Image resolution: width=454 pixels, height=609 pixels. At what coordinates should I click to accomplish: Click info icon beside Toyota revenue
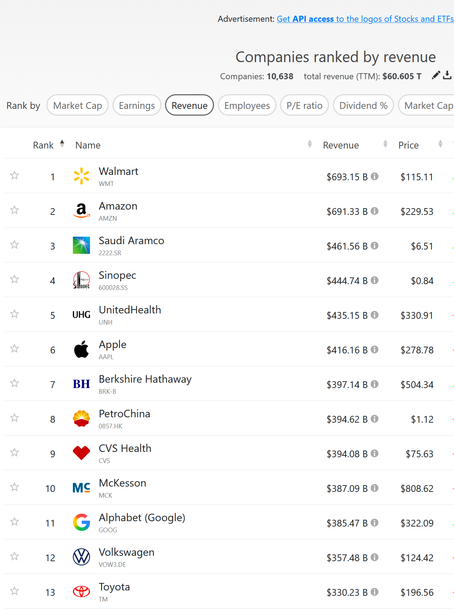pyautogui.click(x=374, y=592)
